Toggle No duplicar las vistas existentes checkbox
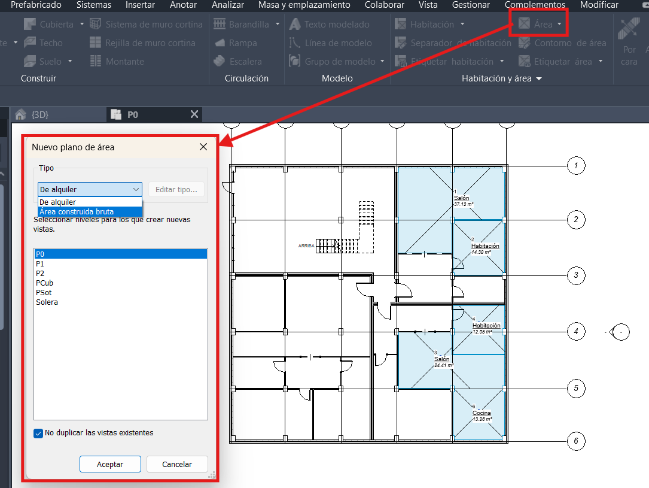 pos(38,433)
